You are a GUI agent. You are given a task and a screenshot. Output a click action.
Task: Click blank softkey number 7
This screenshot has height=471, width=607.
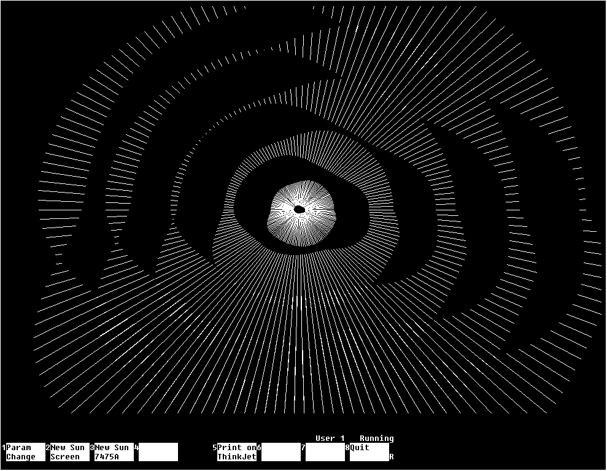pos(325,452)
